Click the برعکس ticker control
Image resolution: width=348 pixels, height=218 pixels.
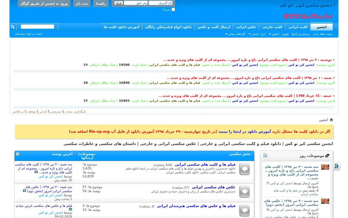(18, 111)
